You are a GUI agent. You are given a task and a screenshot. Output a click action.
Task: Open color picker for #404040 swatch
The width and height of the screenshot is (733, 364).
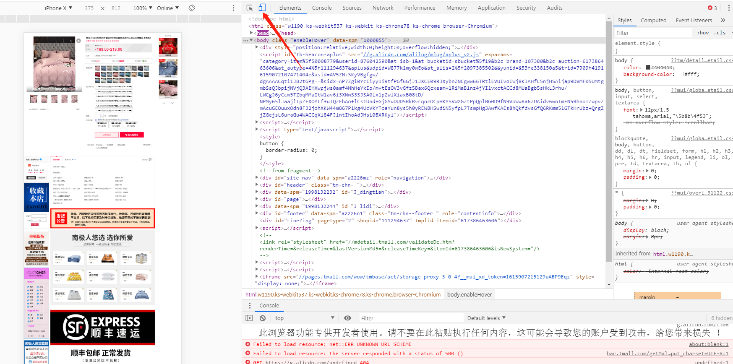pos(648,68)
